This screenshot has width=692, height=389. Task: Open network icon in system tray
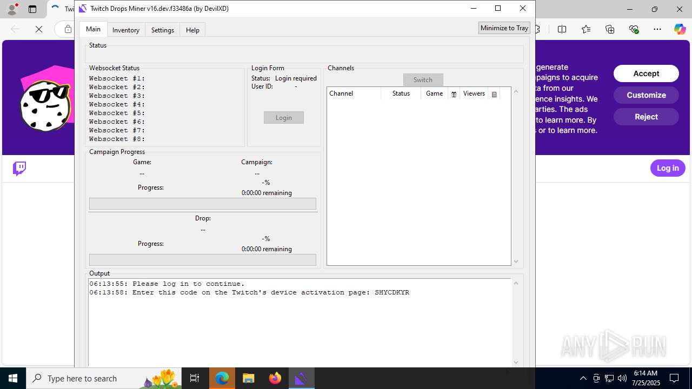tap(609, 378)
